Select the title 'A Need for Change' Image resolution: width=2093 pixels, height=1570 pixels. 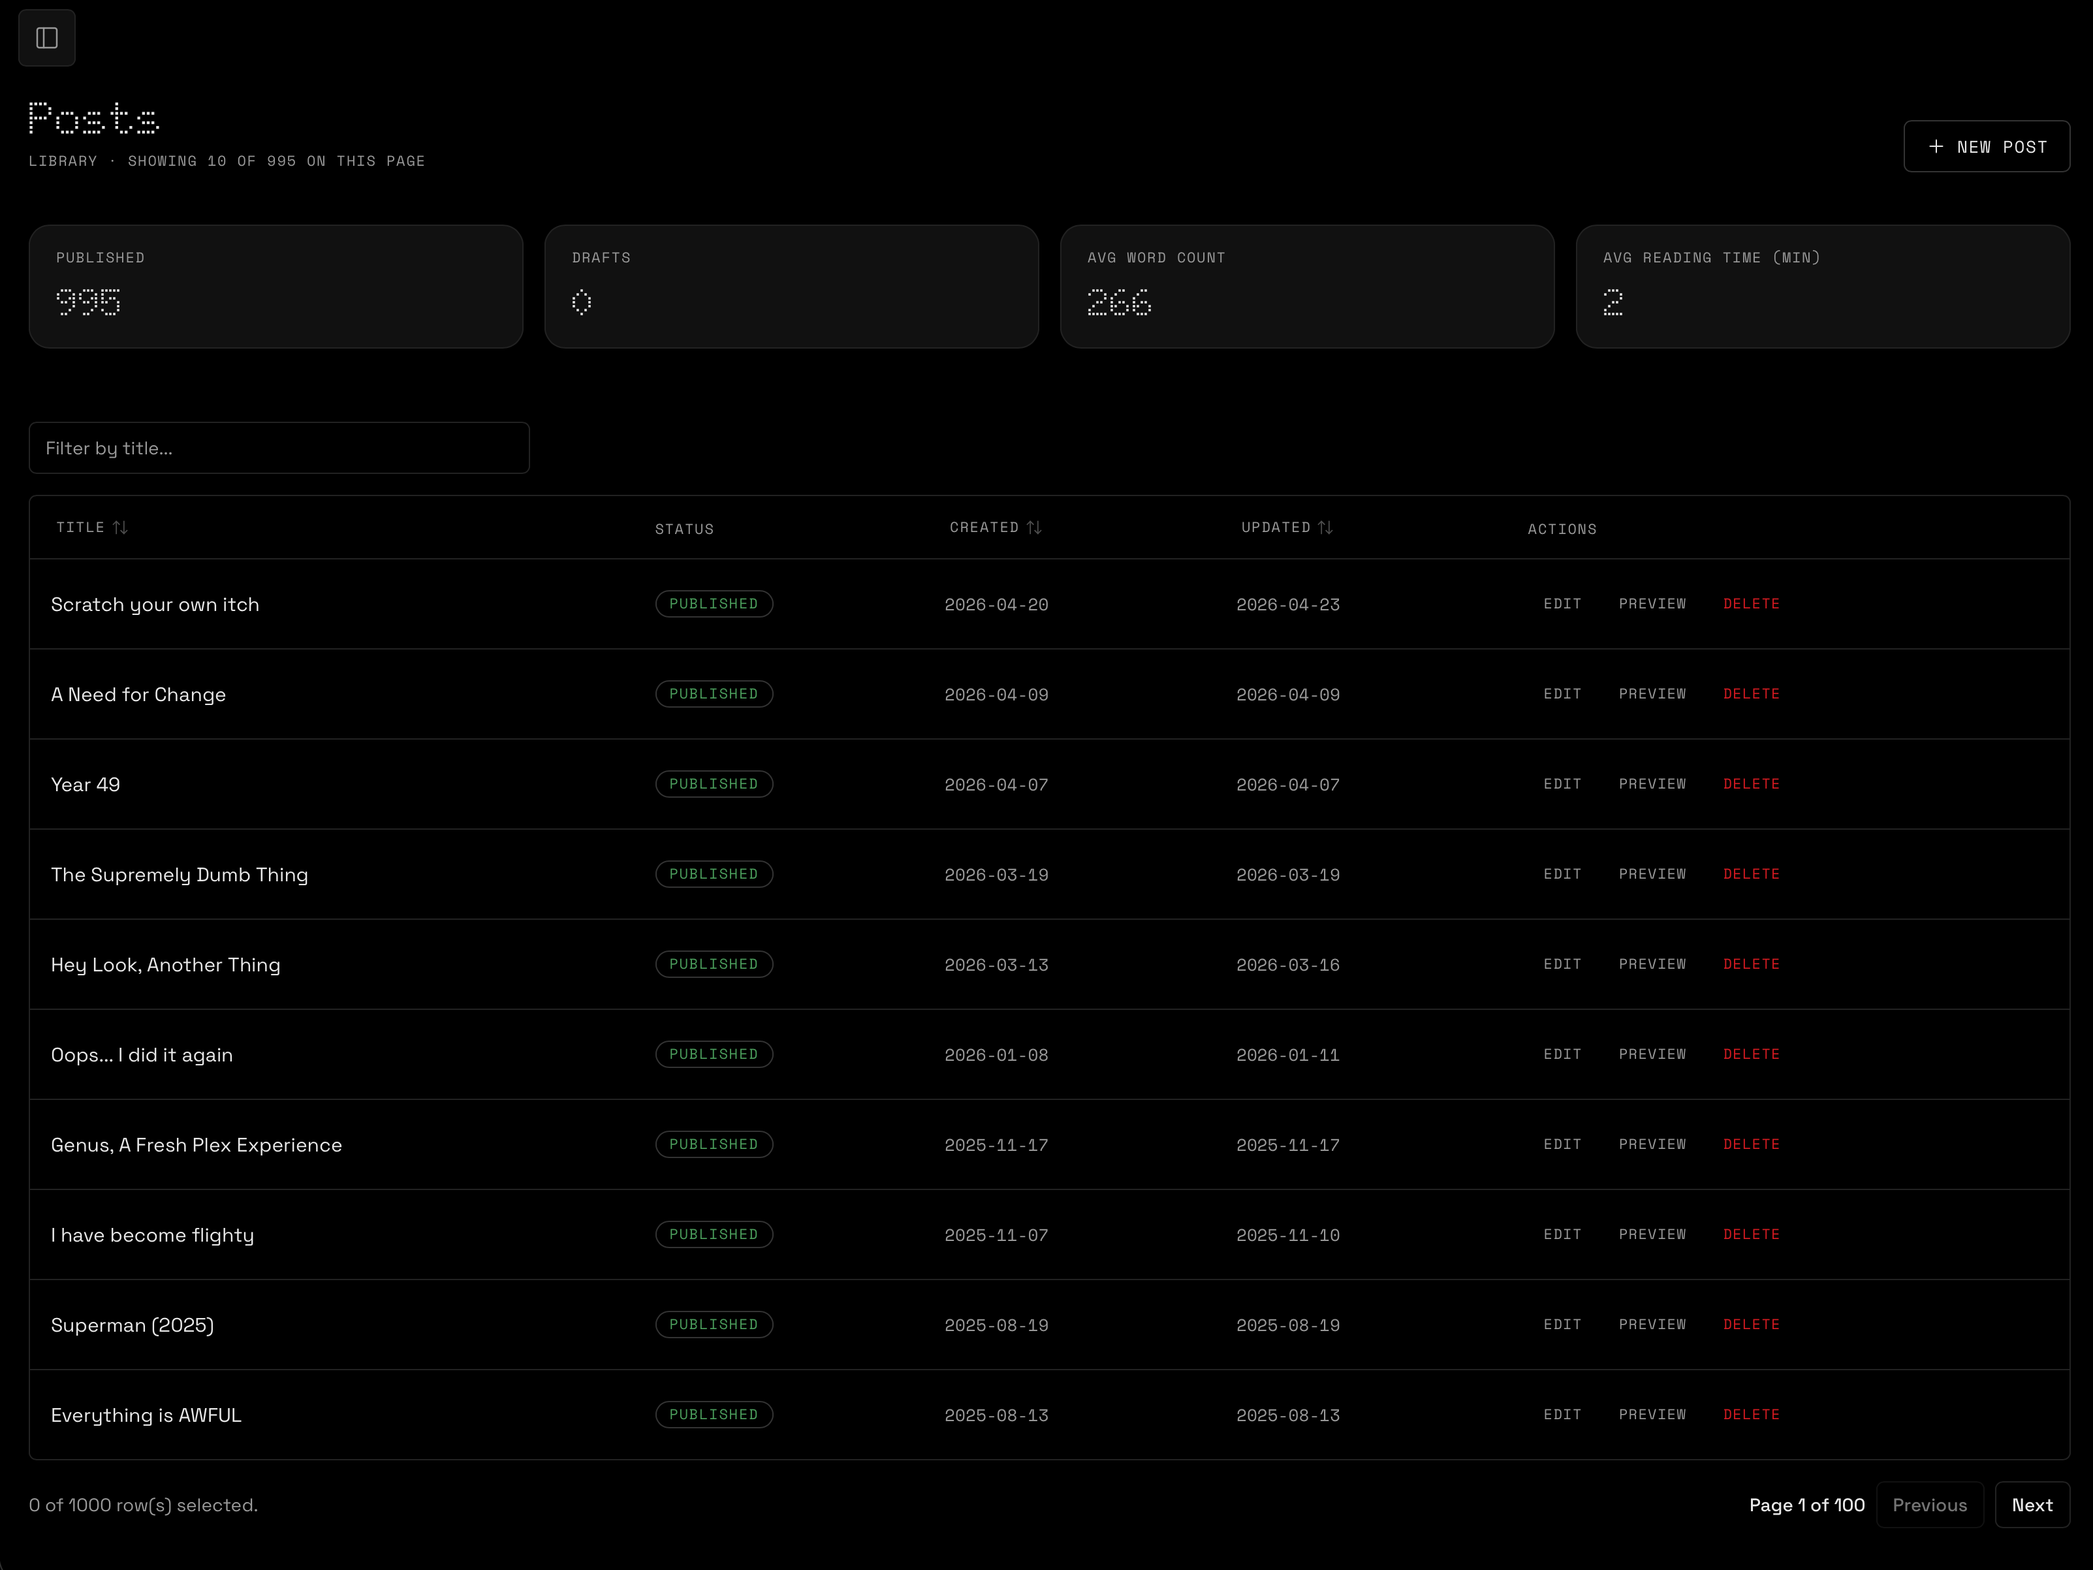pos(138,695)
